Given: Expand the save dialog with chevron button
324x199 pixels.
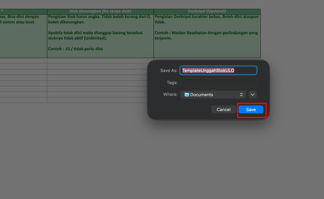Looking at the screenshot, I should [252, 95].
